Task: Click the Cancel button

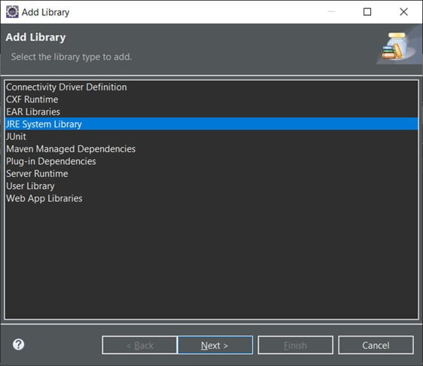Action: pos(376,345)
